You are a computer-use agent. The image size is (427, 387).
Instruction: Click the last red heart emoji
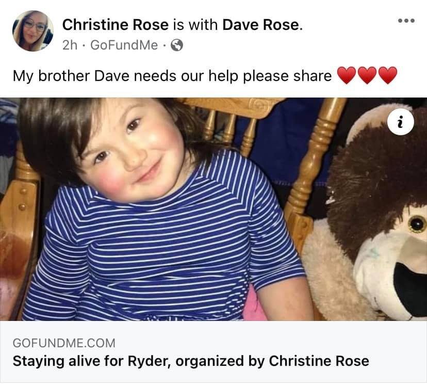pyautogui.click(x=387, y=75)
